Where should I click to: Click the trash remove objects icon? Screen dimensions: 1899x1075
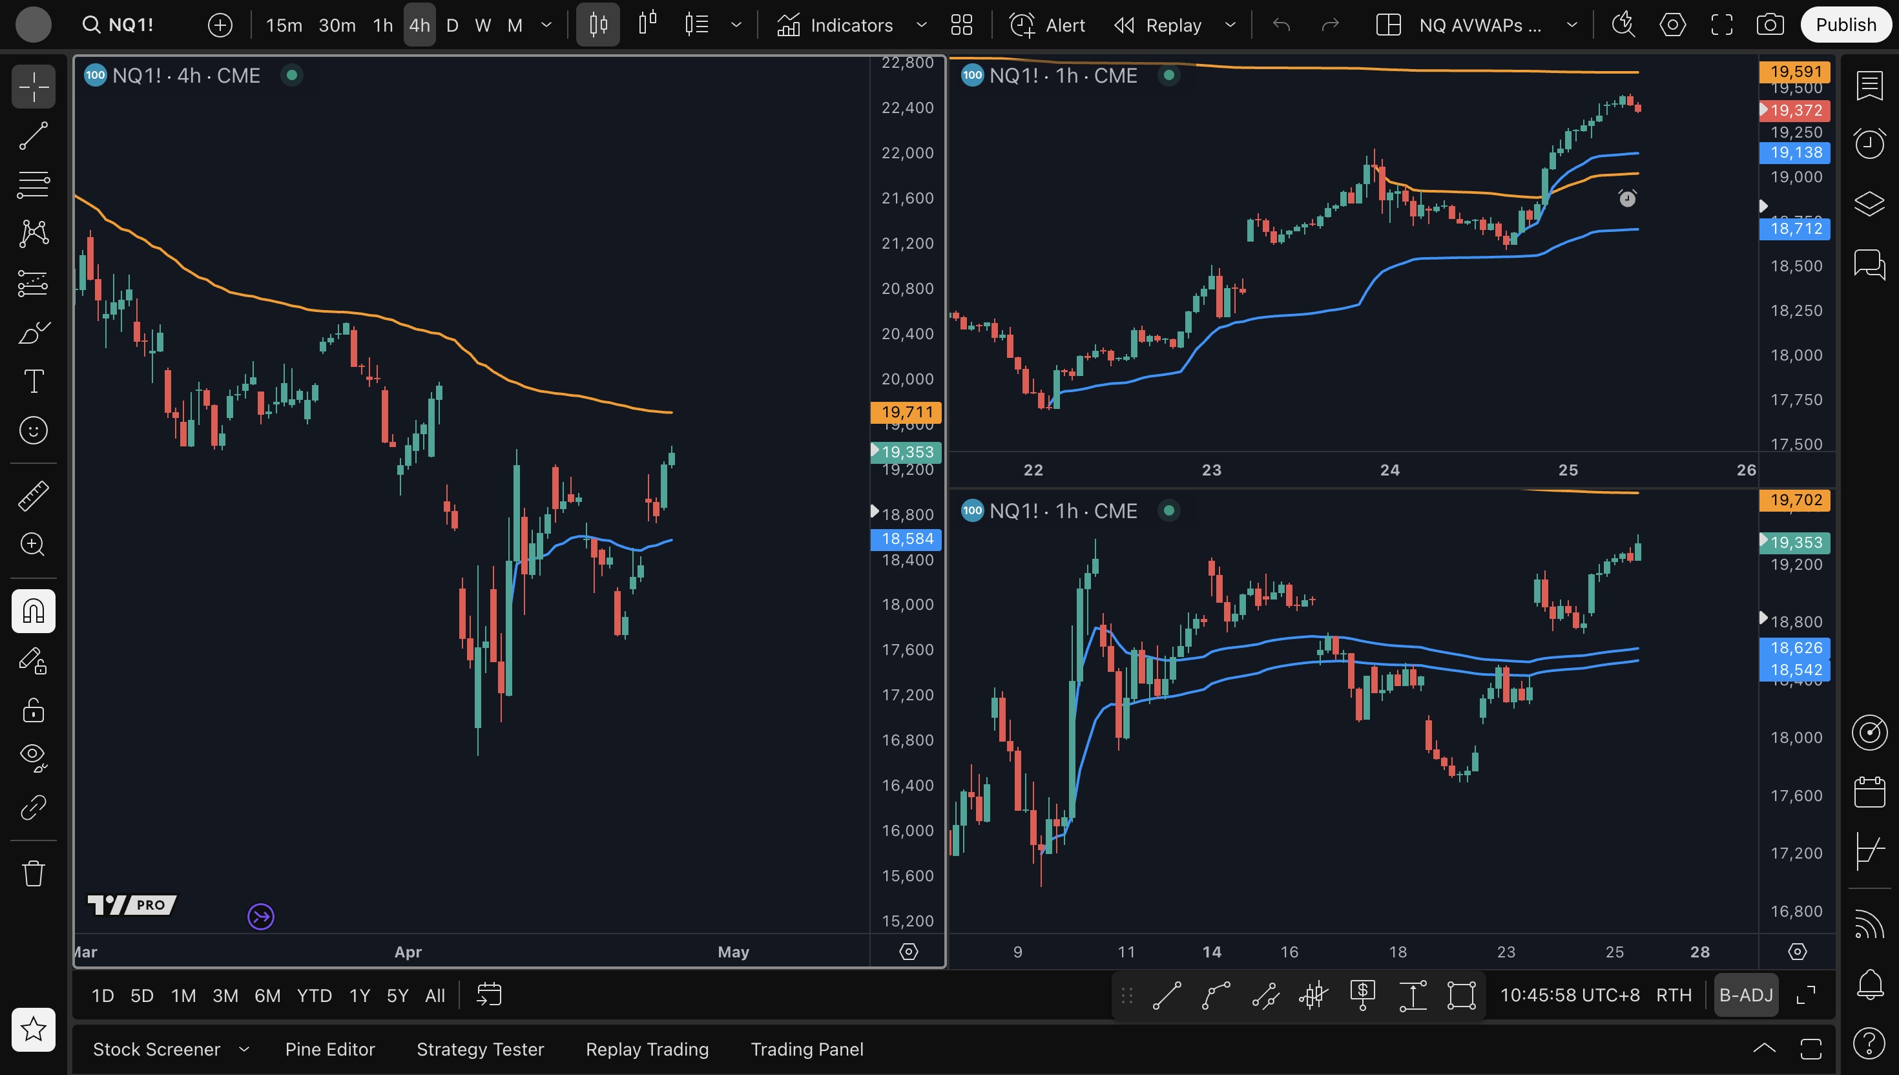point(33,873)
